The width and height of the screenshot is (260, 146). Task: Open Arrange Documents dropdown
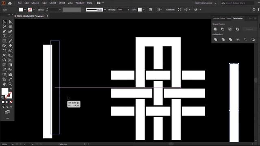click(x=100, y=3)
